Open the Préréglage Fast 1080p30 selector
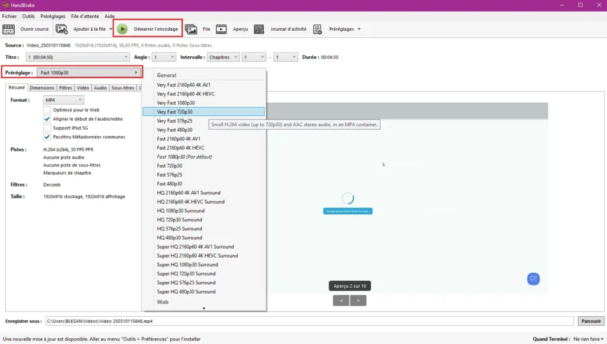The width and height of the screenshot is (607, 344). point(89,73)
